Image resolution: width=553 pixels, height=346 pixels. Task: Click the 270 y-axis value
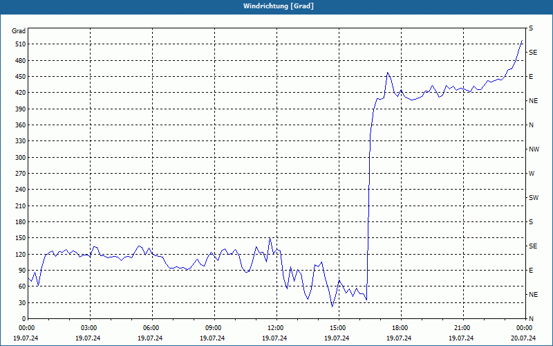[21, 174]
